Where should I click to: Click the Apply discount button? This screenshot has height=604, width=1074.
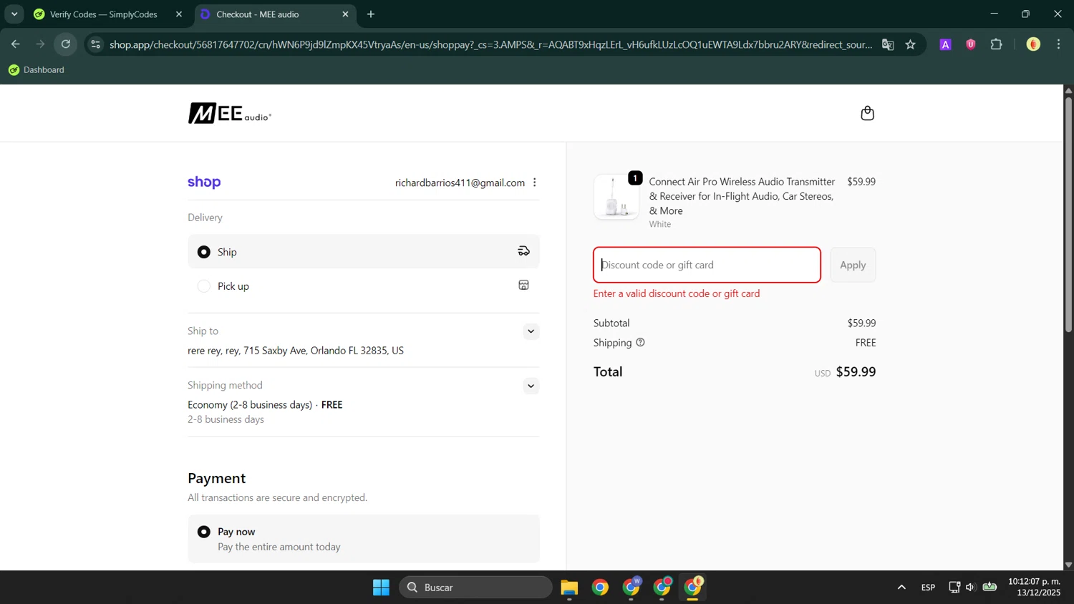click(853, 265)
